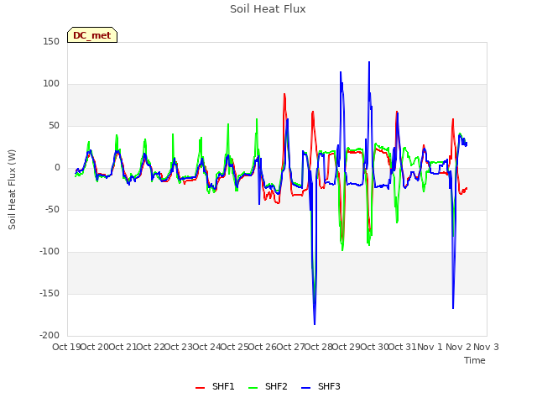
Task: Click the DC_met annotation label
Action: click(92, 35)
